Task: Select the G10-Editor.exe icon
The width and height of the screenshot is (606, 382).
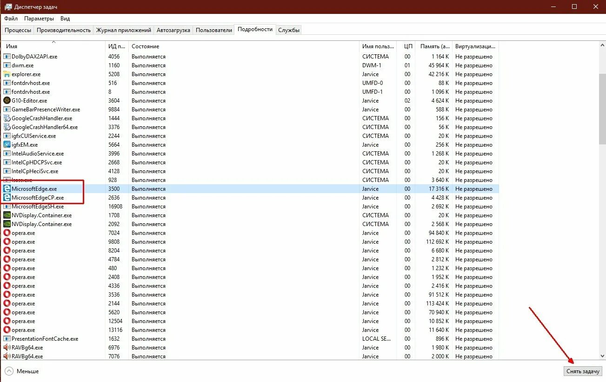Action: (7, 101)
